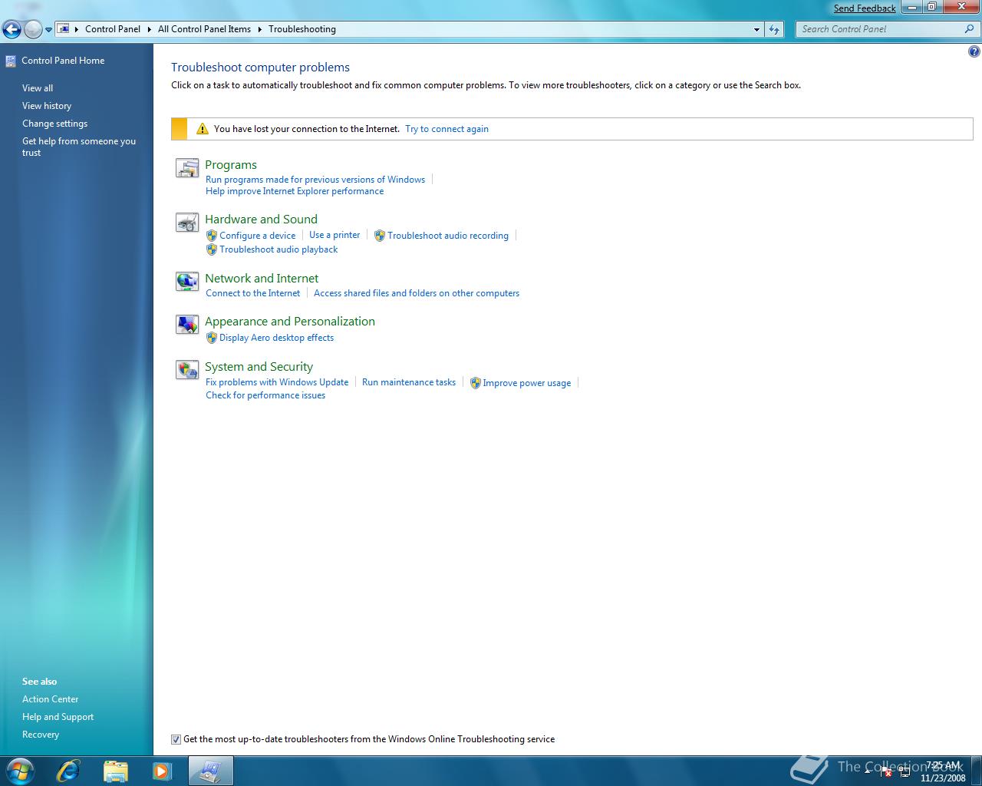Screen dimensions: 982x786
Task: Select the All Control Panel Items breadcrumb
Action: tap(204, 29)
